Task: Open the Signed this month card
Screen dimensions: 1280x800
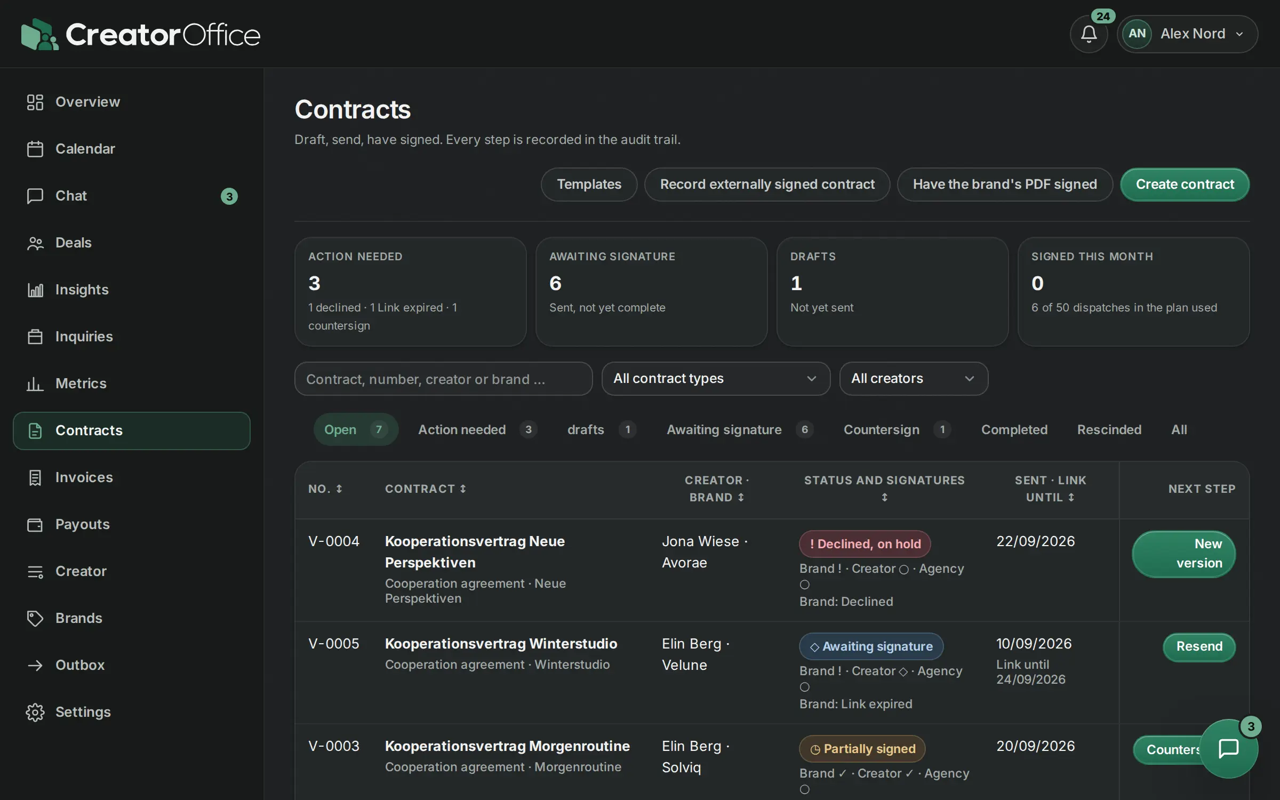Action: pyautogui.click(x=1133, y=292)
